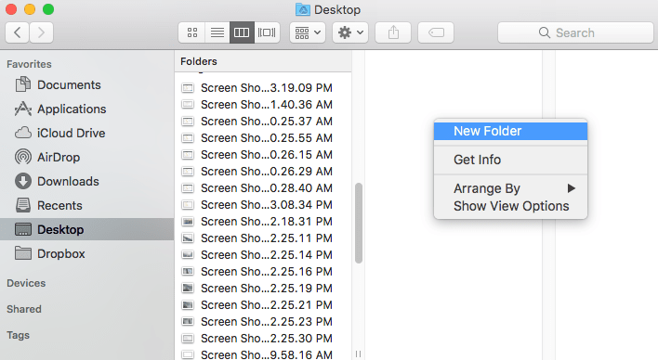This screenshot has height=360, width=658.
Task: Open the arrange-by grouping dropdown
Action: point(308,32)
